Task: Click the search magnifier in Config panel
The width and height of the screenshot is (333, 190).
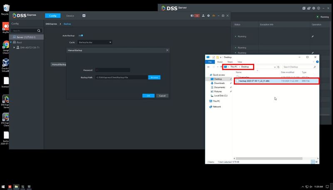Action: tap(39, 31)
